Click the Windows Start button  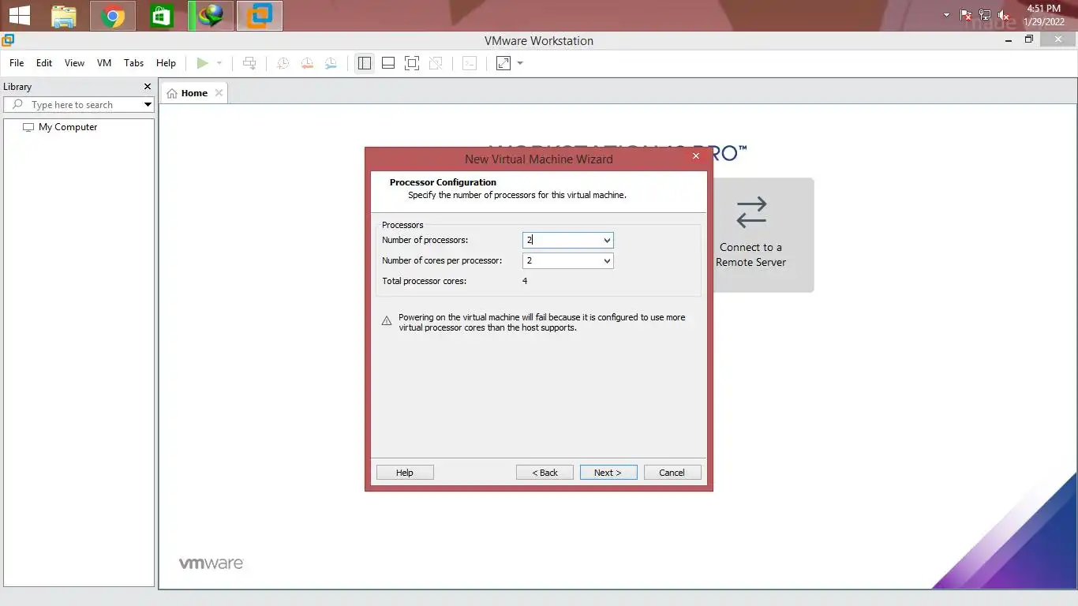[20, 16]
